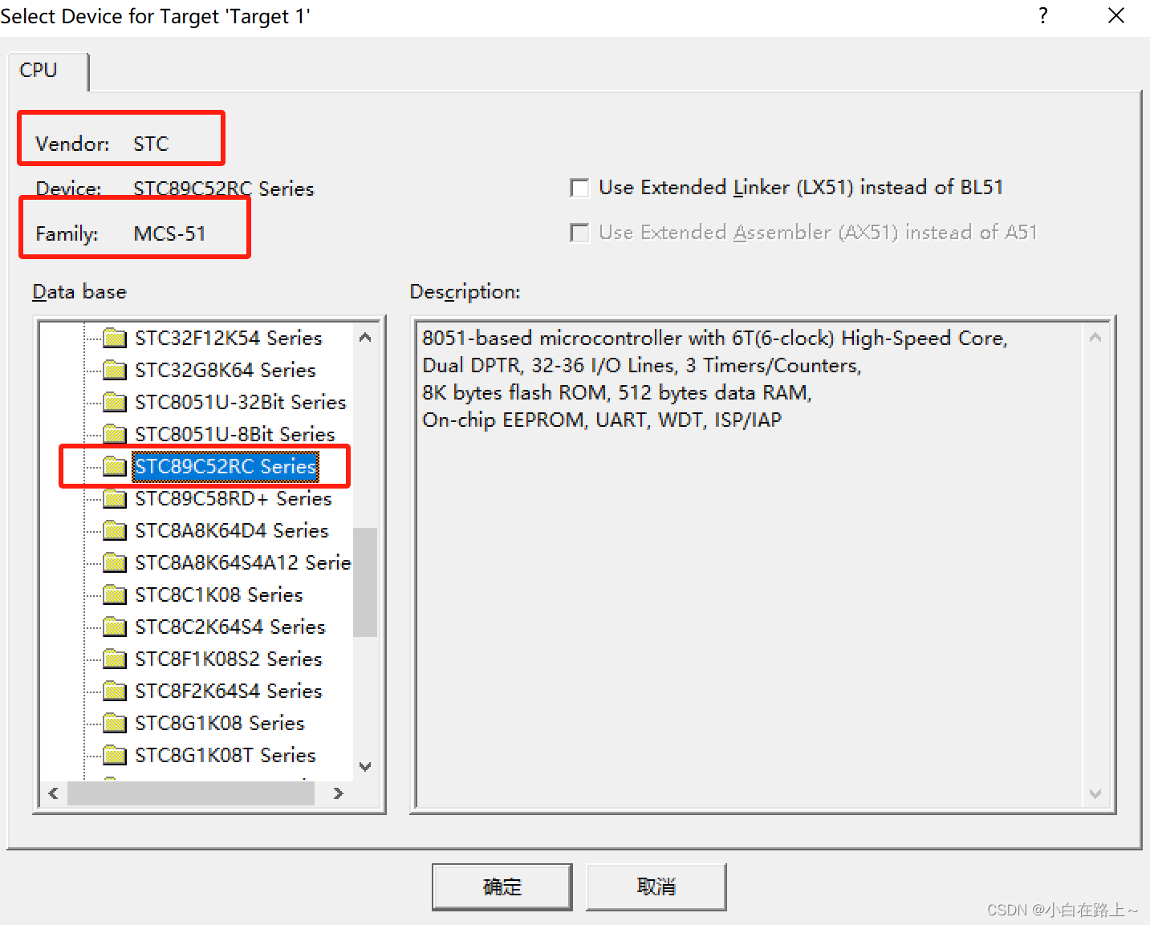Screen dimensions: 1150x925
Task: Select STC8G1K08 Series device
Action: point(219,723)
